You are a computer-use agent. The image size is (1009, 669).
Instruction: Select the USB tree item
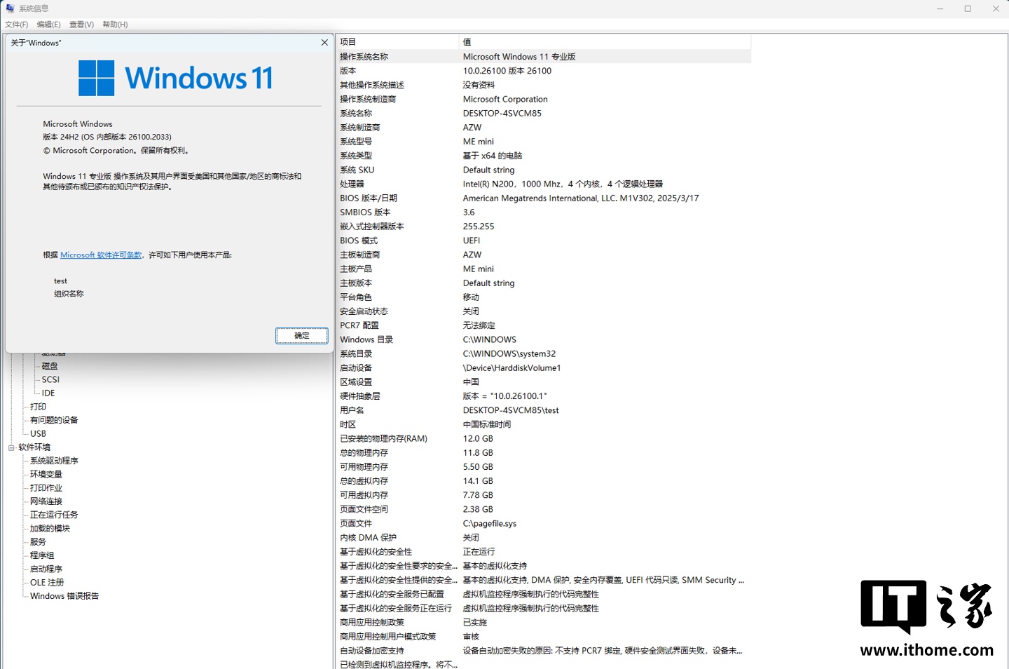(38, 433)
